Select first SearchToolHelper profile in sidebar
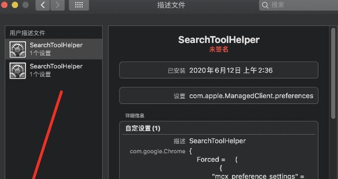338x179 pixels. coord(54,49)
